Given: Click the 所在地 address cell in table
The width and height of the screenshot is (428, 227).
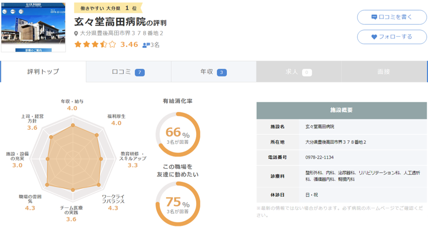Looking at the screenshot, I should pos(363,142).
